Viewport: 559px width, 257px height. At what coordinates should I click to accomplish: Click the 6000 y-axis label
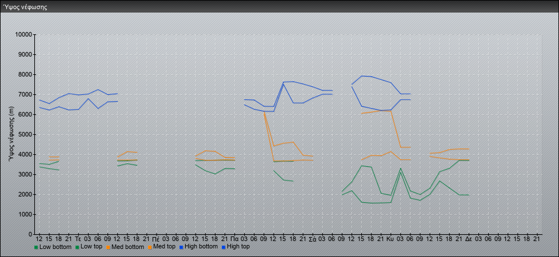pyautogui.click(x=25, y=114)
